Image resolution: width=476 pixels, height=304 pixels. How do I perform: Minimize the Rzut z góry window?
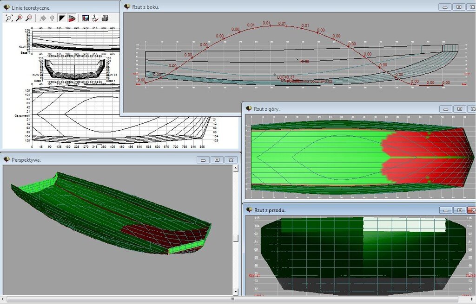coord(446,109)
